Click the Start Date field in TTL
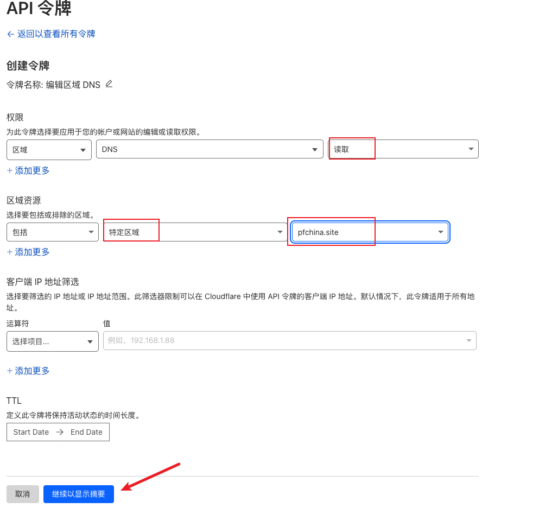 click(31, 432)
